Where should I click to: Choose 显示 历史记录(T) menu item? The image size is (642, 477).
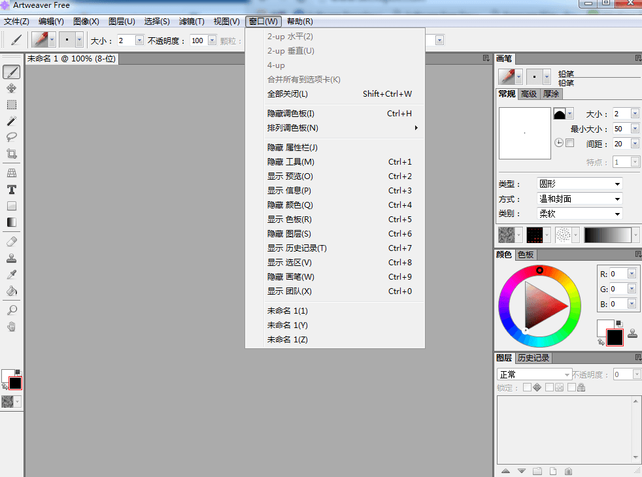click(335, 248)
